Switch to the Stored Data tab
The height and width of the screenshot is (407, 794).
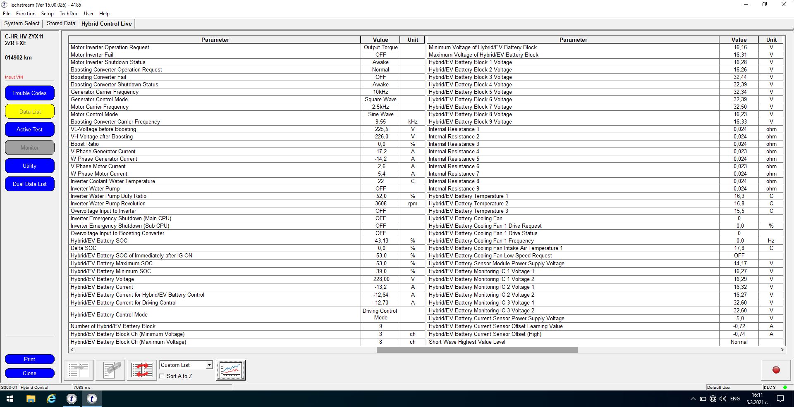pyautogui.click(x=60, y=24)
